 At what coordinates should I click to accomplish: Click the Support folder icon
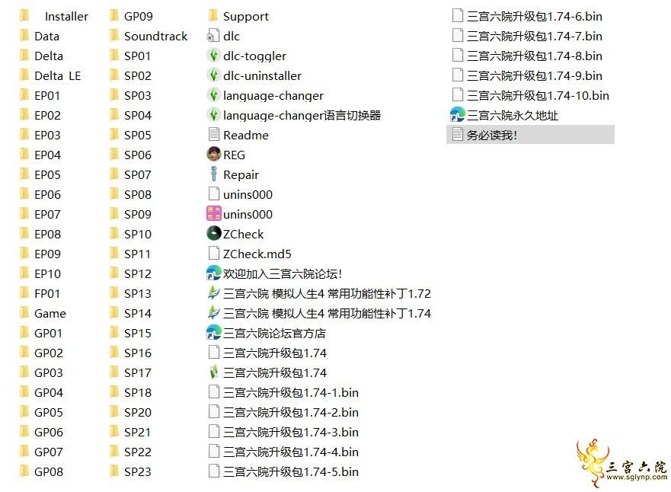click(213, 16)
